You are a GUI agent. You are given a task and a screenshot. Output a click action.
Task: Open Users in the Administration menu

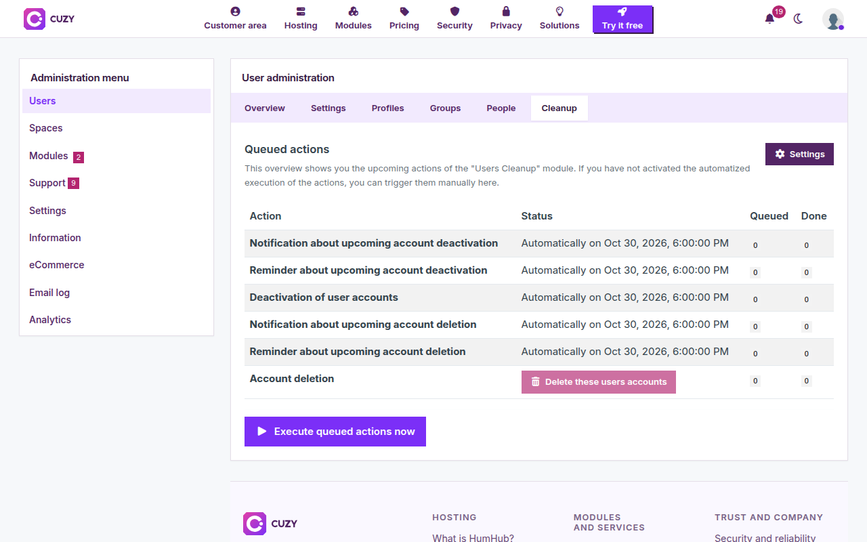click(117, 101)
